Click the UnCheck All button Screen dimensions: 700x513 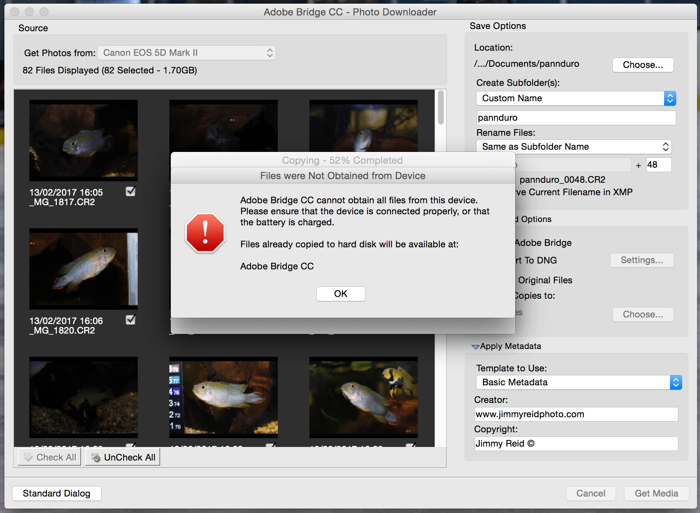[x=123, y=457]
